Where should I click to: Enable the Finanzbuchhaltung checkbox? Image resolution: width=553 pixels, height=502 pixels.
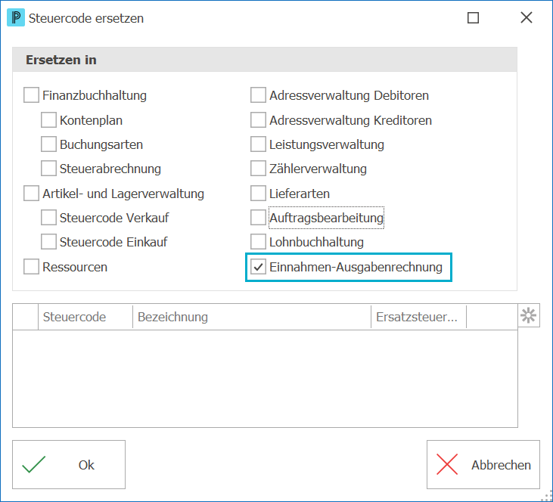click(x=31, y=95)
